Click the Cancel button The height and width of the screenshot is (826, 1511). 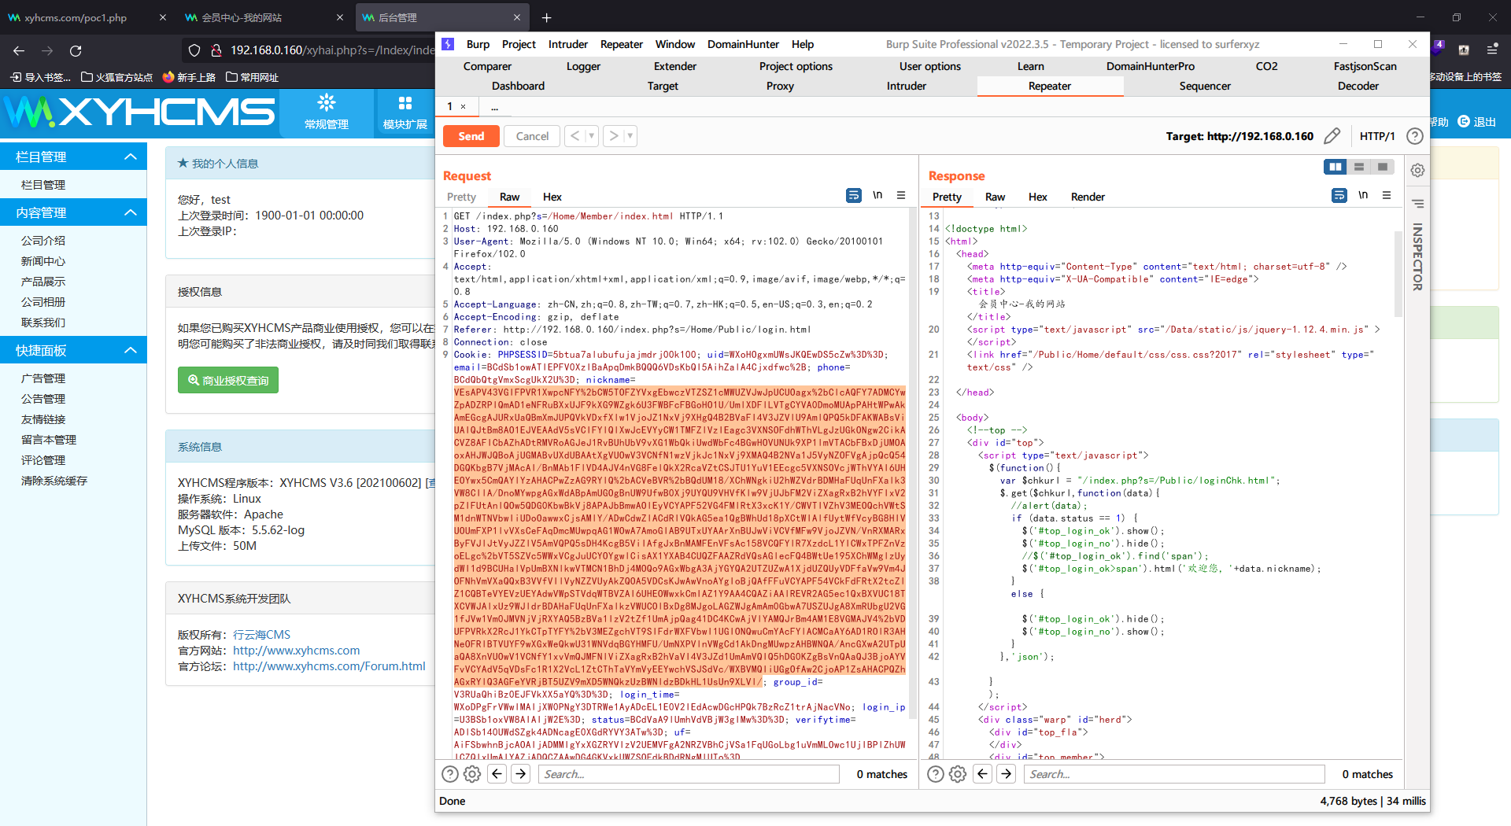532,136
